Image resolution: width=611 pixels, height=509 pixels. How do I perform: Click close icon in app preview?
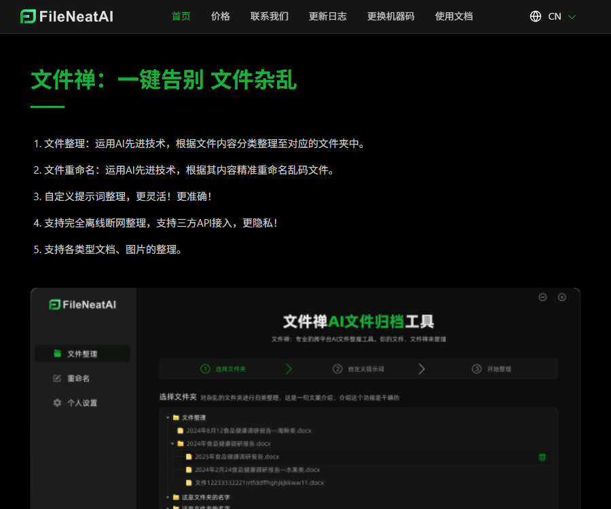(x=562, y=297)
